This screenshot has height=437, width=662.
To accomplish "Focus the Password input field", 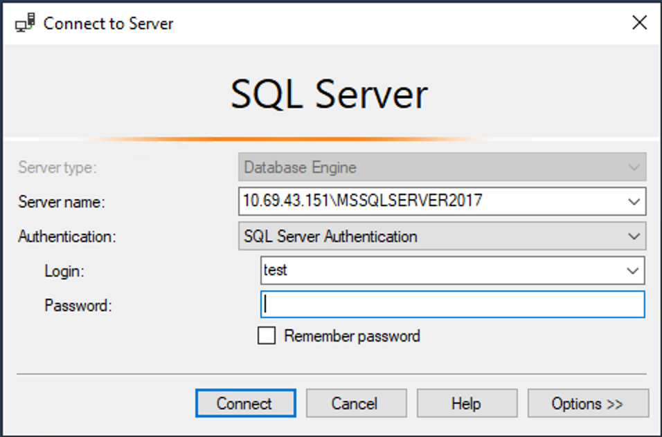I will pos(452,305).
